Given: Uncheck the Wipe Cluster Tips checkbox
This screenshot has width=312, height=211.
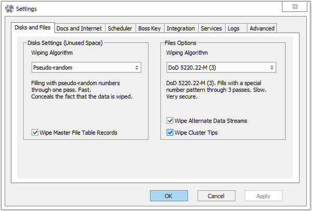Looking at the screenshot, I should pyautogui.click(x=170, y=132).
